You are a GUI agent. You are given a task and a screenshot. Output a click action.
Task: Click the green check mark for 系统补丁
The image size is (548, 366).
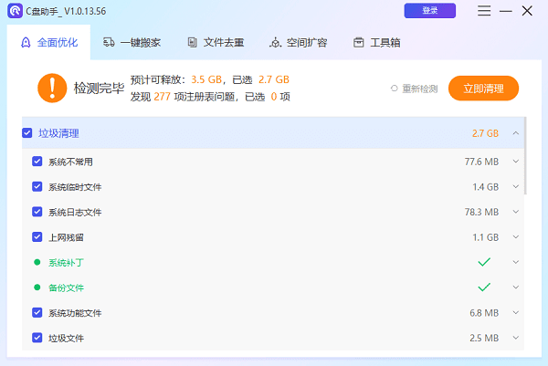(x=484, y=262)
